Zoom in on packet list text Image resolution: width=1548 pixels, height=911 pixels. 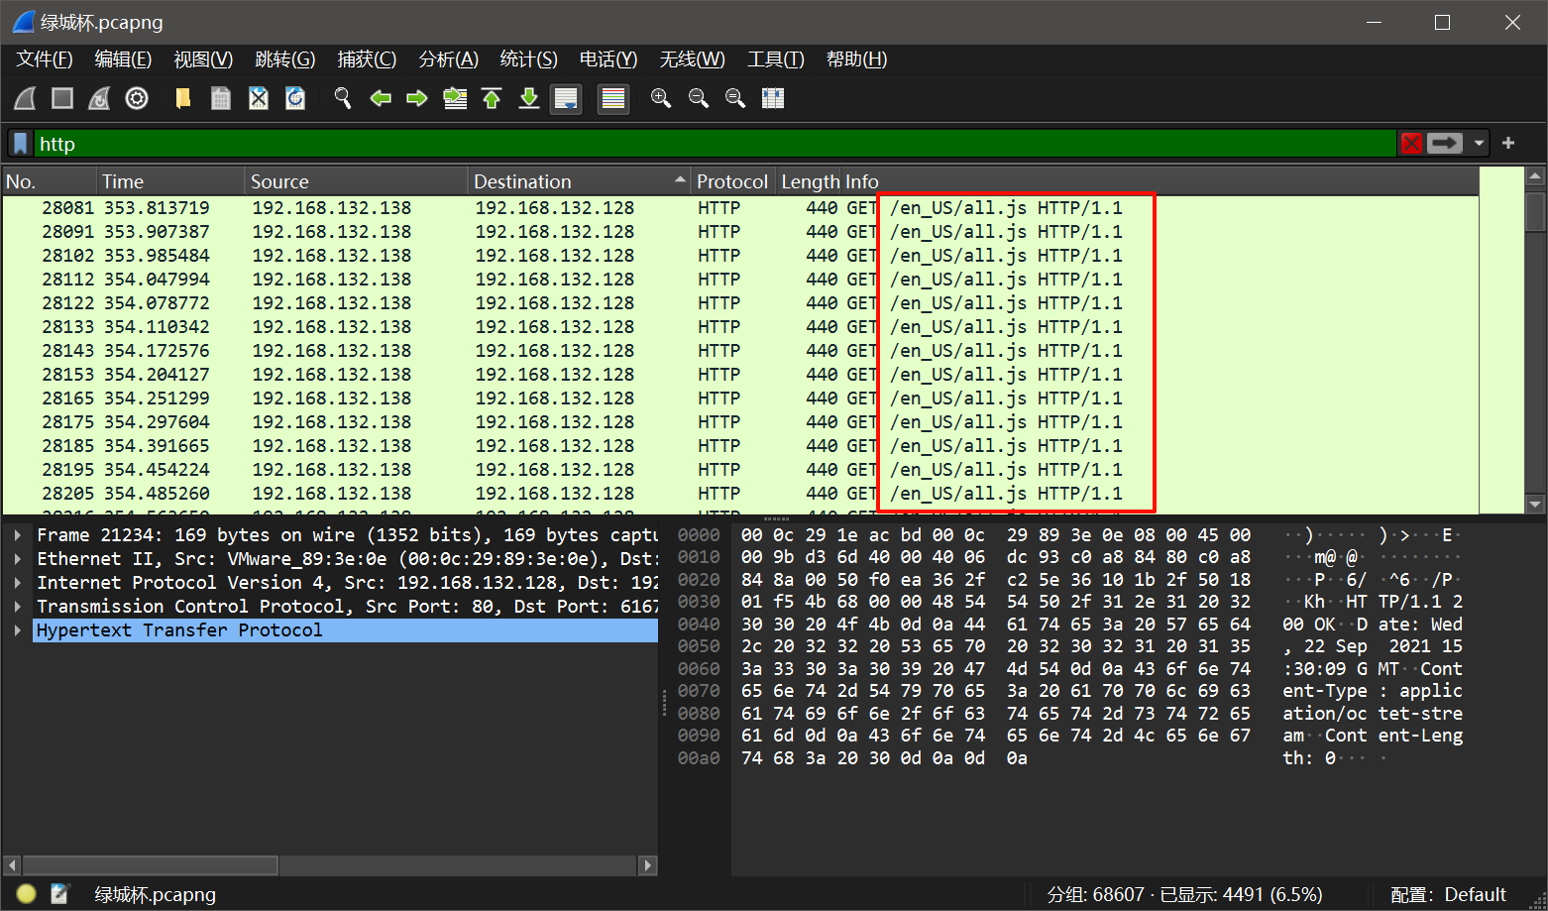click(x=661, y=98)
